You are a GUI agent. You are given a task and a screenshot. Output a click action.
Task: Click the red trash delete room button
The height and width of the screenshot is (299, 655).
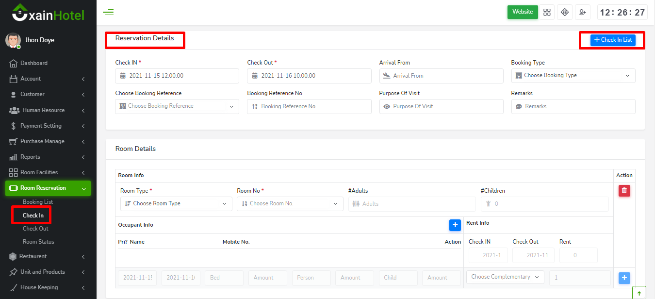click(624, 191)
